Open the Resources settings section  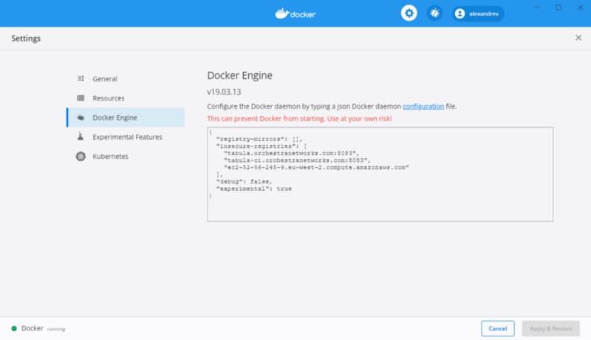tap(109, 98)
